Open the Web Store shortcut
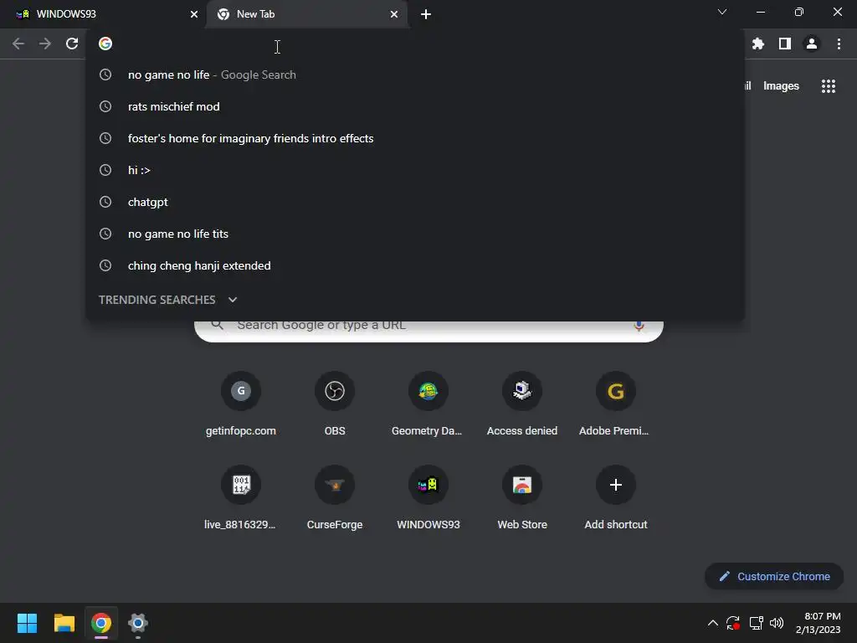Viewport: 857px width, 643px height. [x=522, y=498]
